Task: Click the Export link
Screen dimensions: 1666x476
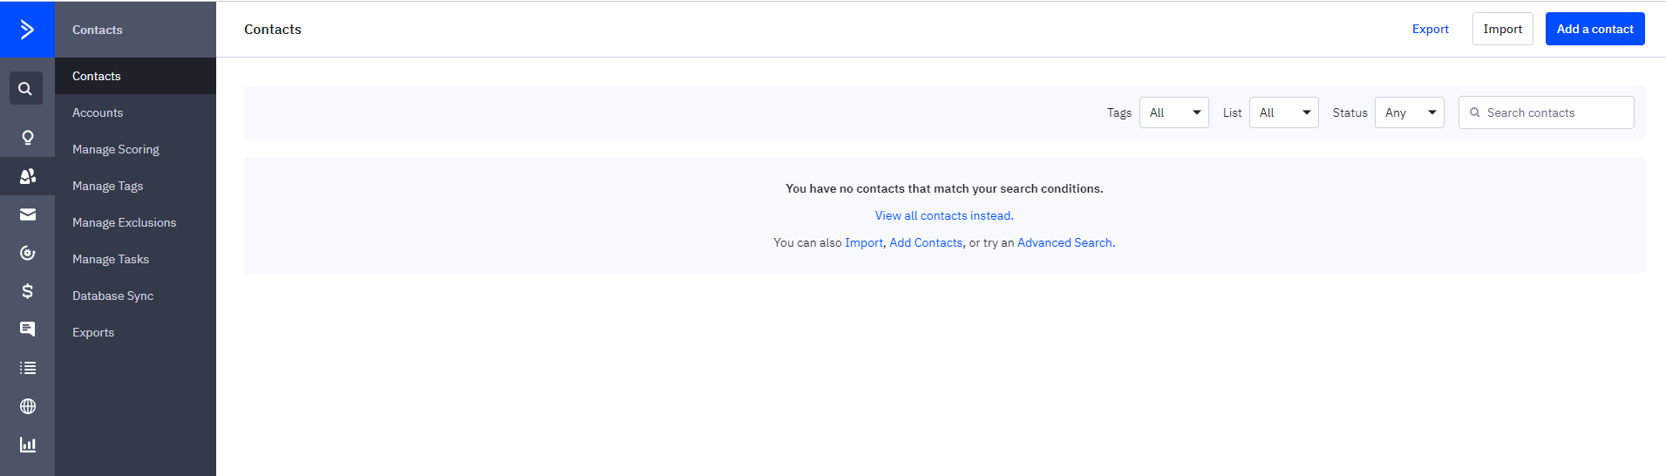Action: click(x=1430, y=29)
